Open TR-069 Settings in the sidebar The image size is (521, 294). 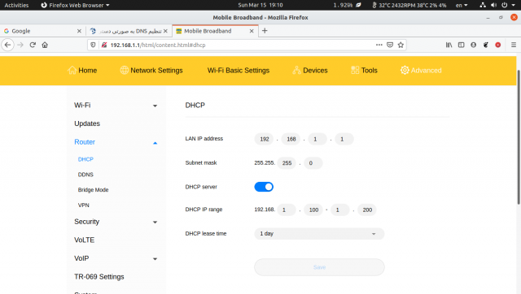[99, 277]
